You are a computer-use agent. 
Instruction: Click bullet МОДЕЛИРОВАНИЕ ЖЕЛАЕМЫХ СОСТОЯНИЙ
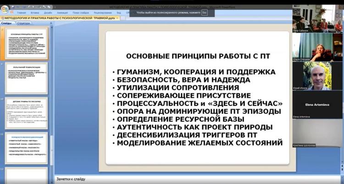(200, 143)
